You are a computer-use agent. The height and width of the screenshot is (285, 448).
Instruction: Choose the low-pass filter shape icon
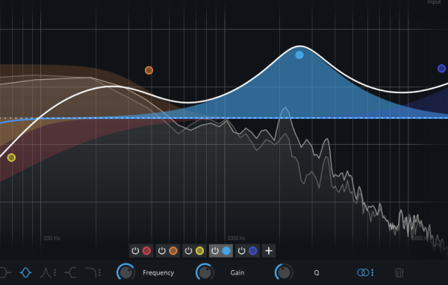(x=90, y=273)
